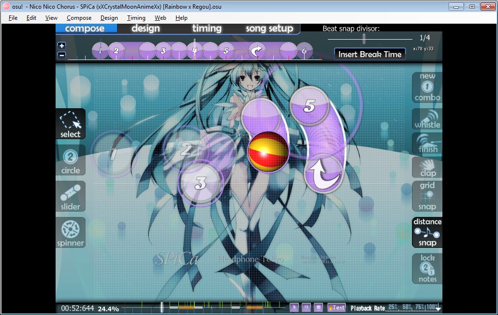
Task: Select timeline object number 3
Action: pyautogui.click(x=163, y=51)
